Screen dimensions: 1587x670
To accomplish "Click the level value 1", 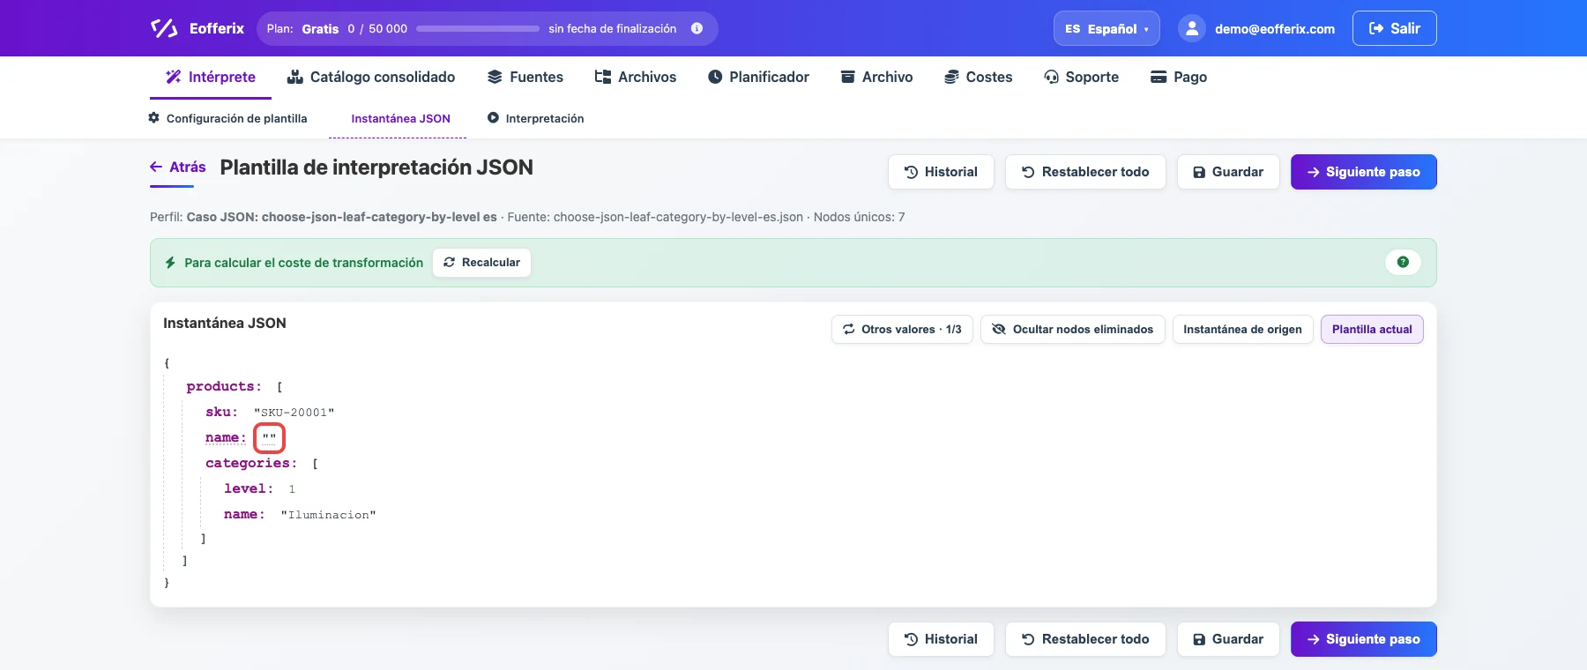I will pyautogui.click(x=292, y=489).
